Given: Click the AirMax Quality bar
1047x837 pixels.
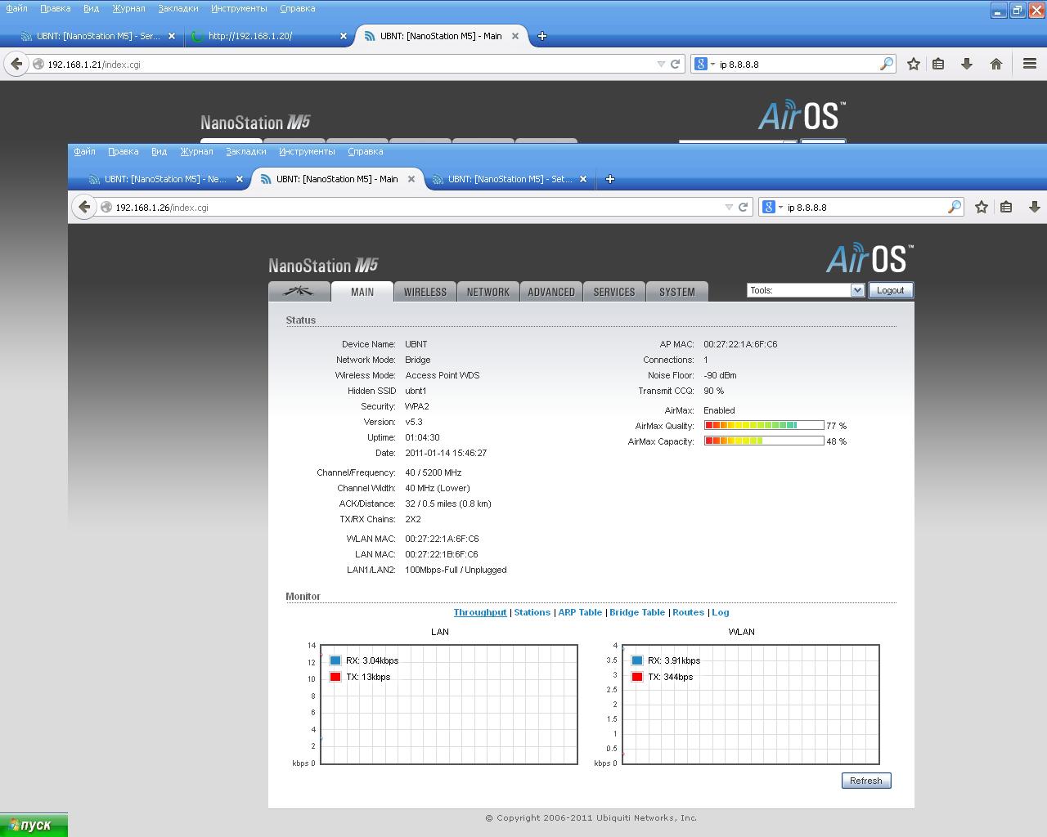Looking at the screenshot, I should (764, 425).
